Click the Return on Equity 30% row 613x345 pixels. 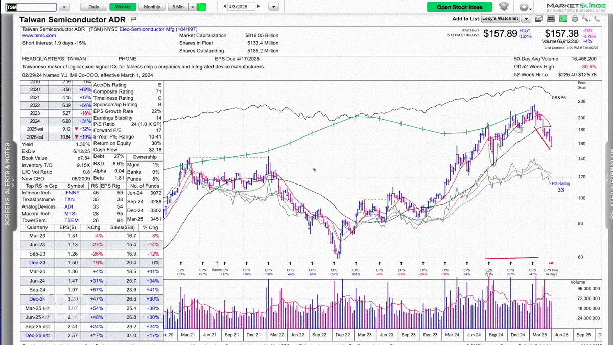coord(128,143)
